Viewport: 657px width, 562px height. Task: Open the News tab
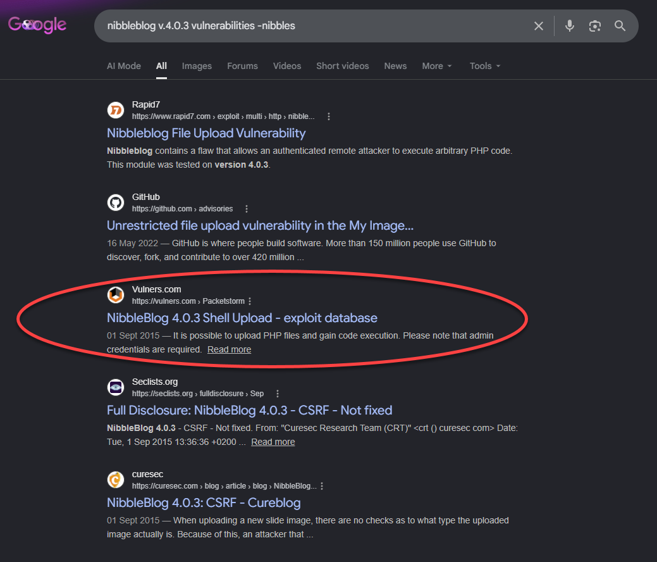(396, 66)
